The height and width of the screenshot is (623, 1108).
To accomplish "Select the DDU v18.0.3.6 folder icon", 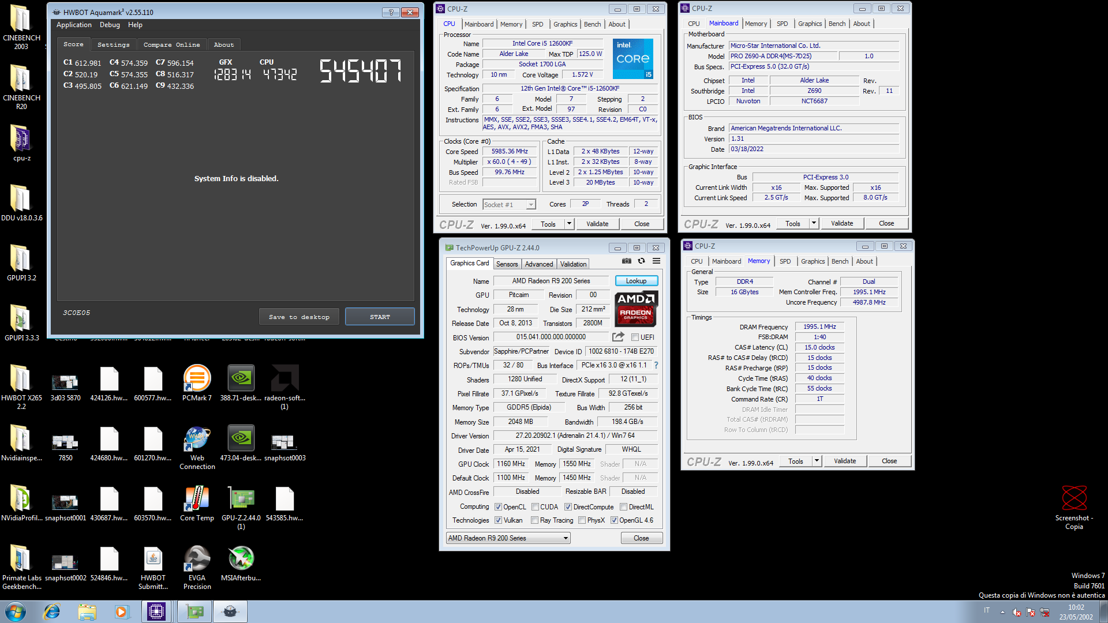I will (21, 203).
